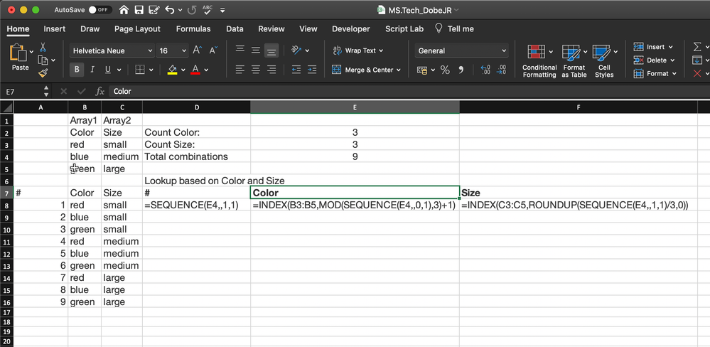Click the Paste clipboard icon

tap(18, 53)
